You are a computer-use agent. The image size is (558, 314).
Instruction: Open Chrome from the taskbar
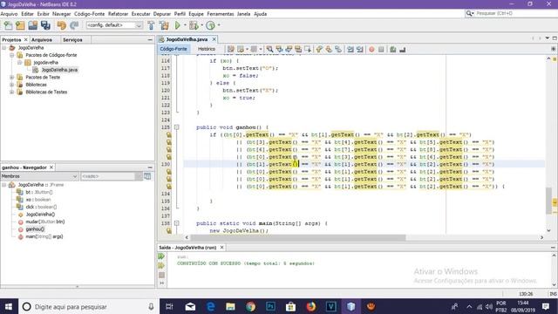point(250,306)
